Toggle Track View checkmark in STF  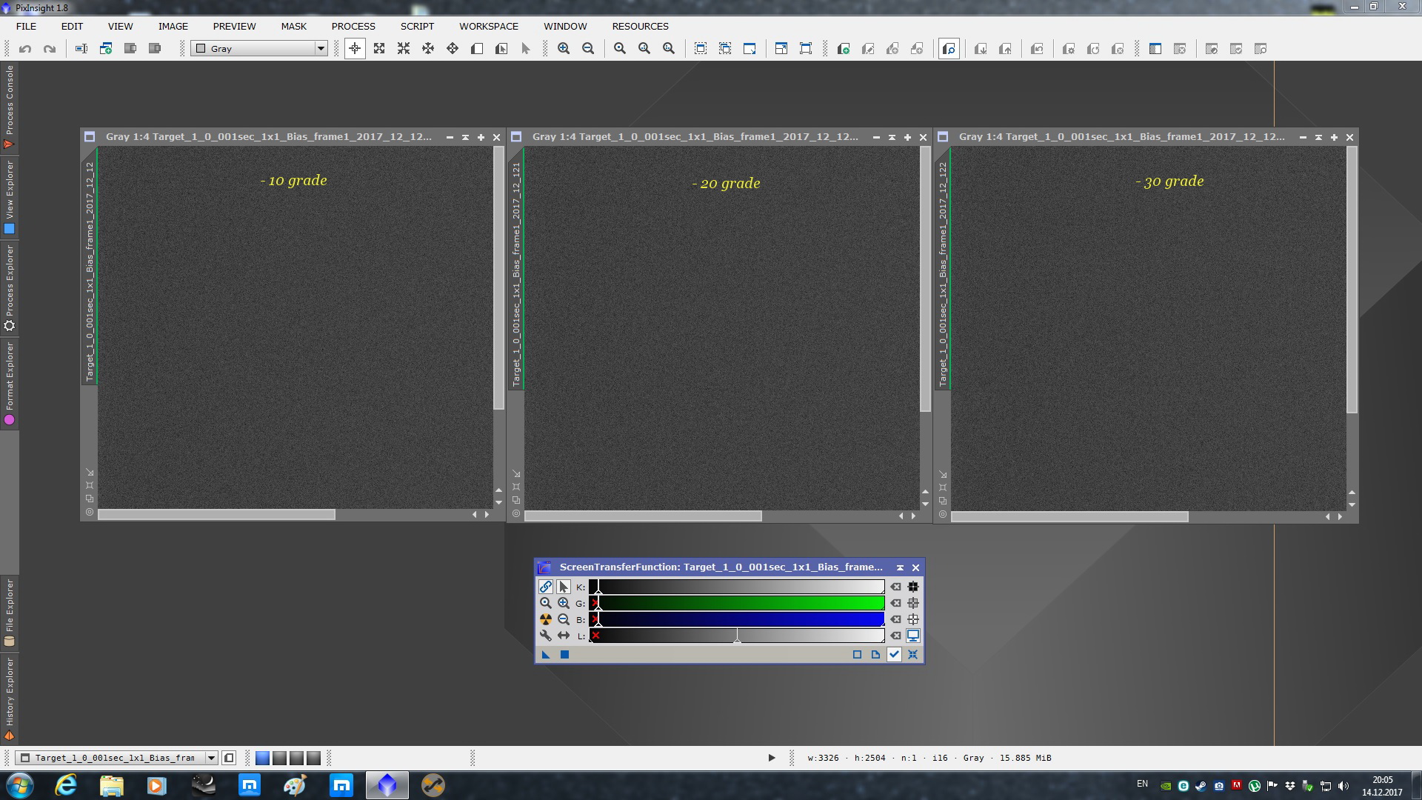click(x=894, y=654)
